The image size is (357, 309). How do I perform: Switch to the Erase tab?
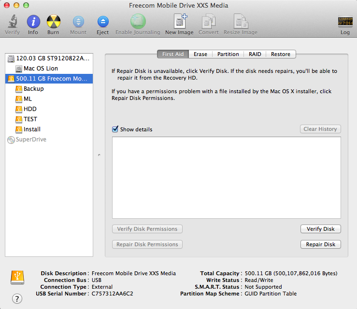200,54
